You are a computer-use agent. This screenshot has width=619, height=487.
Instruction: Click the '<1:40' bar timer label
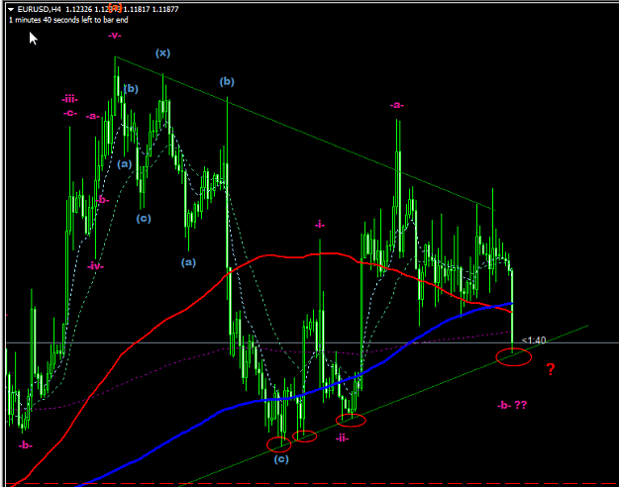coord(534,341)
